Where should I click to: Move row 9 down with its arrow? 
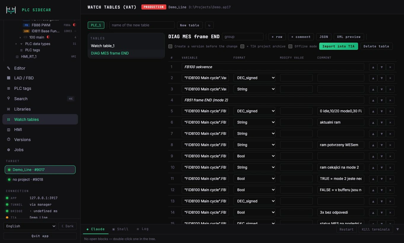tap(382, 156)
